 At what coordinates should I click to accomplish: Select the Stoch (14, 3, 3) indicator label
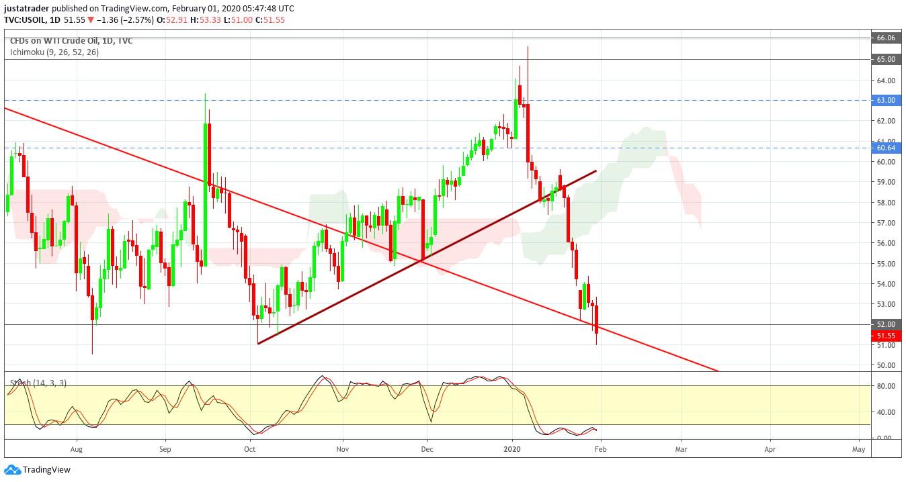[38, 383]
